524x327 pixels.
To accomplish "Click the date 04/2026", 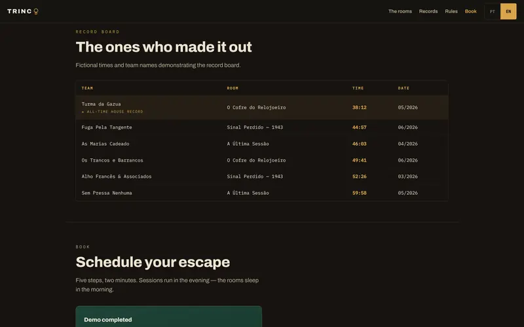I will coord(407,144).
